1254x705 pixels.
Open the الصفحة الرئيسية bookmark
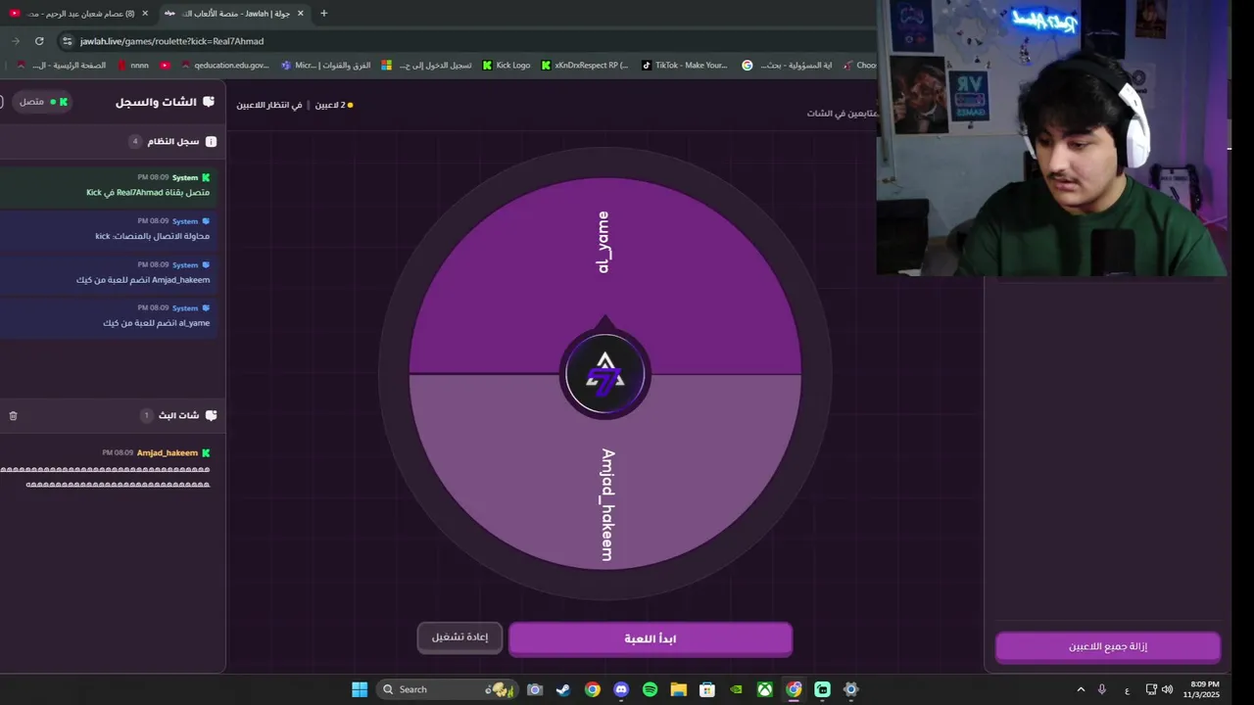click(x=61, y=66)
